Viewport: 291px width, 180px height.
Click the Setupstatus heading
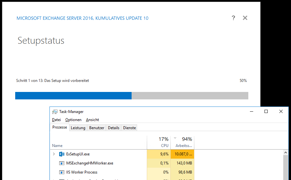41,40
